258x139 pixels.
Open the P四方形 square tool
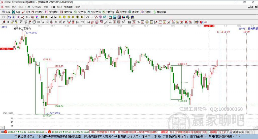tap(38, 12)
